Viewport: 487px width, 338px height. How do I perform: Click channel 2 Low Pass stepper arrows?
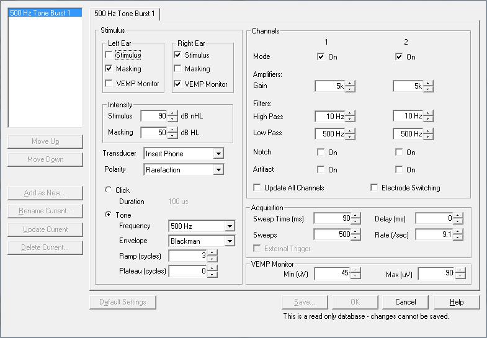tap(428, 134)
